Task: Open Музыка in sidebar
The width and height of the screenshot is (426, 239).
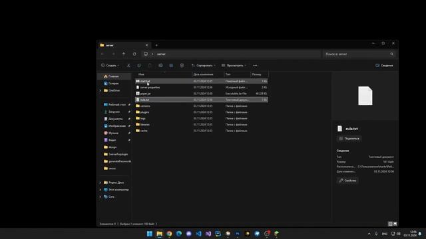Action: [x=114, y=133]
